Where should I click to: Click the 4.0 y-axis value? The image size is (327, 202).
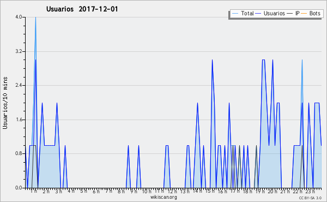[19, 17]
